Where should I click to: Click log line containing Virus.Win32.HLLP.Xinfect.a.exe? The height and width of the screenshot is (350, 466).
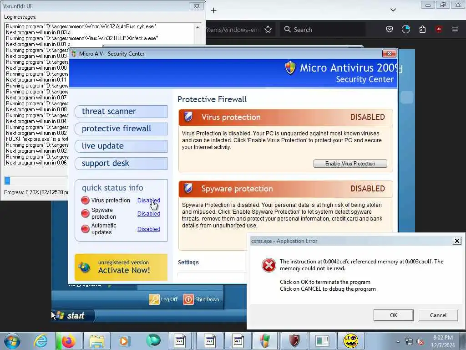[x=82, y=38]
